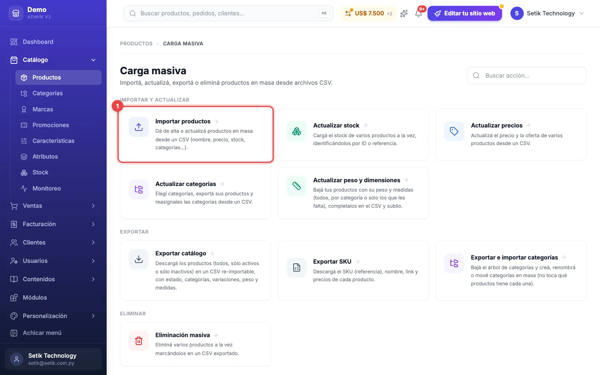Focus the Buscar productos, pedidos, clientes search field
This screenshot has width=600, height=375.
pyautogui.click(x=228, y=13)
